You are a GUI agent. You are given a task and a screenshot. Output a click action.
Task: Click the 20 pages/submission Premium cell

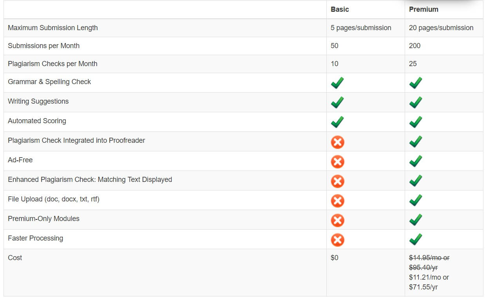[441, 28]
